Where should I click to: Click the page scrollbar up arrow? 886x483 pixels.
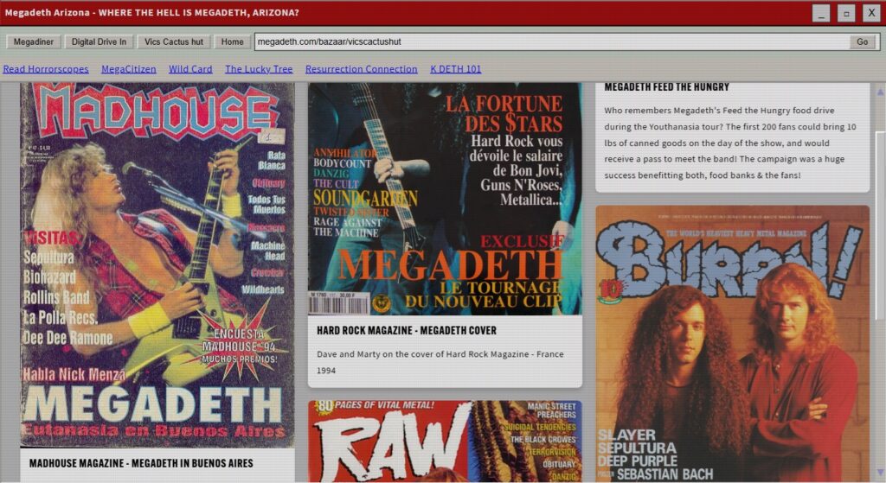[x=880, y=91]
